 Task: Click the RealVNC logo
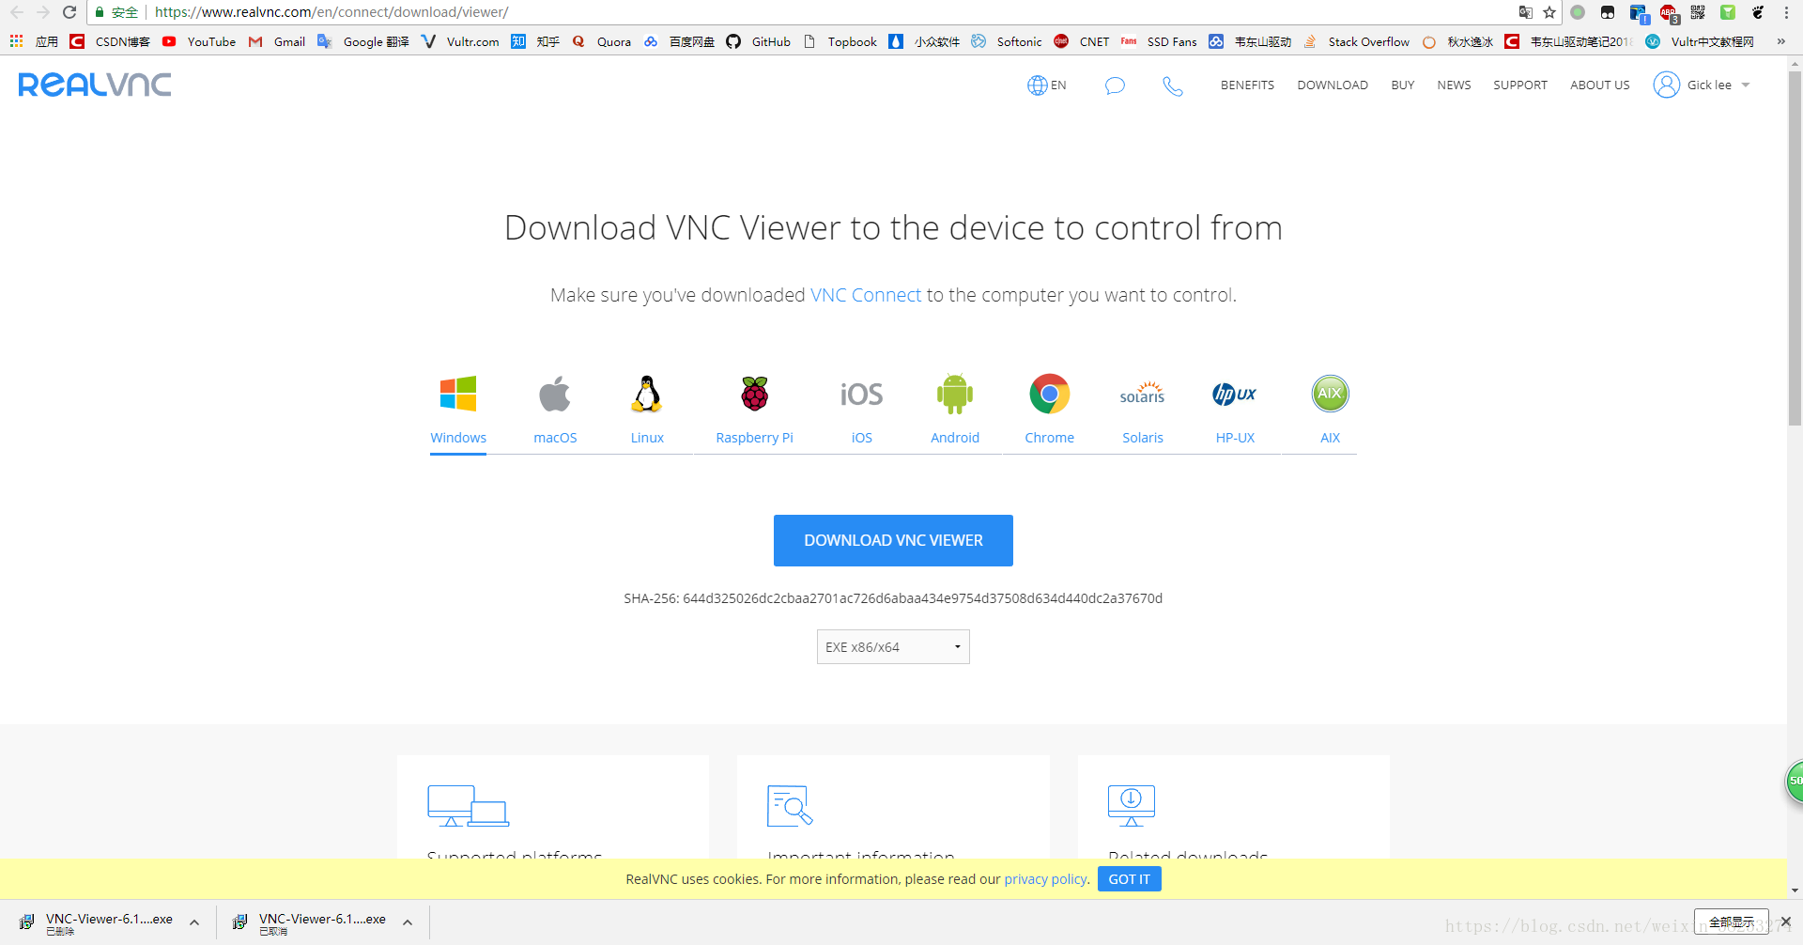point(95,85)
